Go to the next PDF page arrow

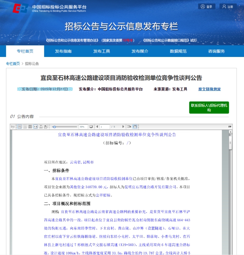coord(123,127)
